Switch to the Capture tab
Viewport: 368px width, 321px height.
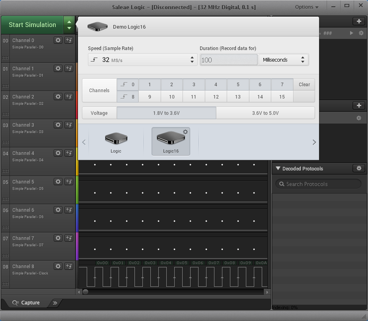click(26, 303)
